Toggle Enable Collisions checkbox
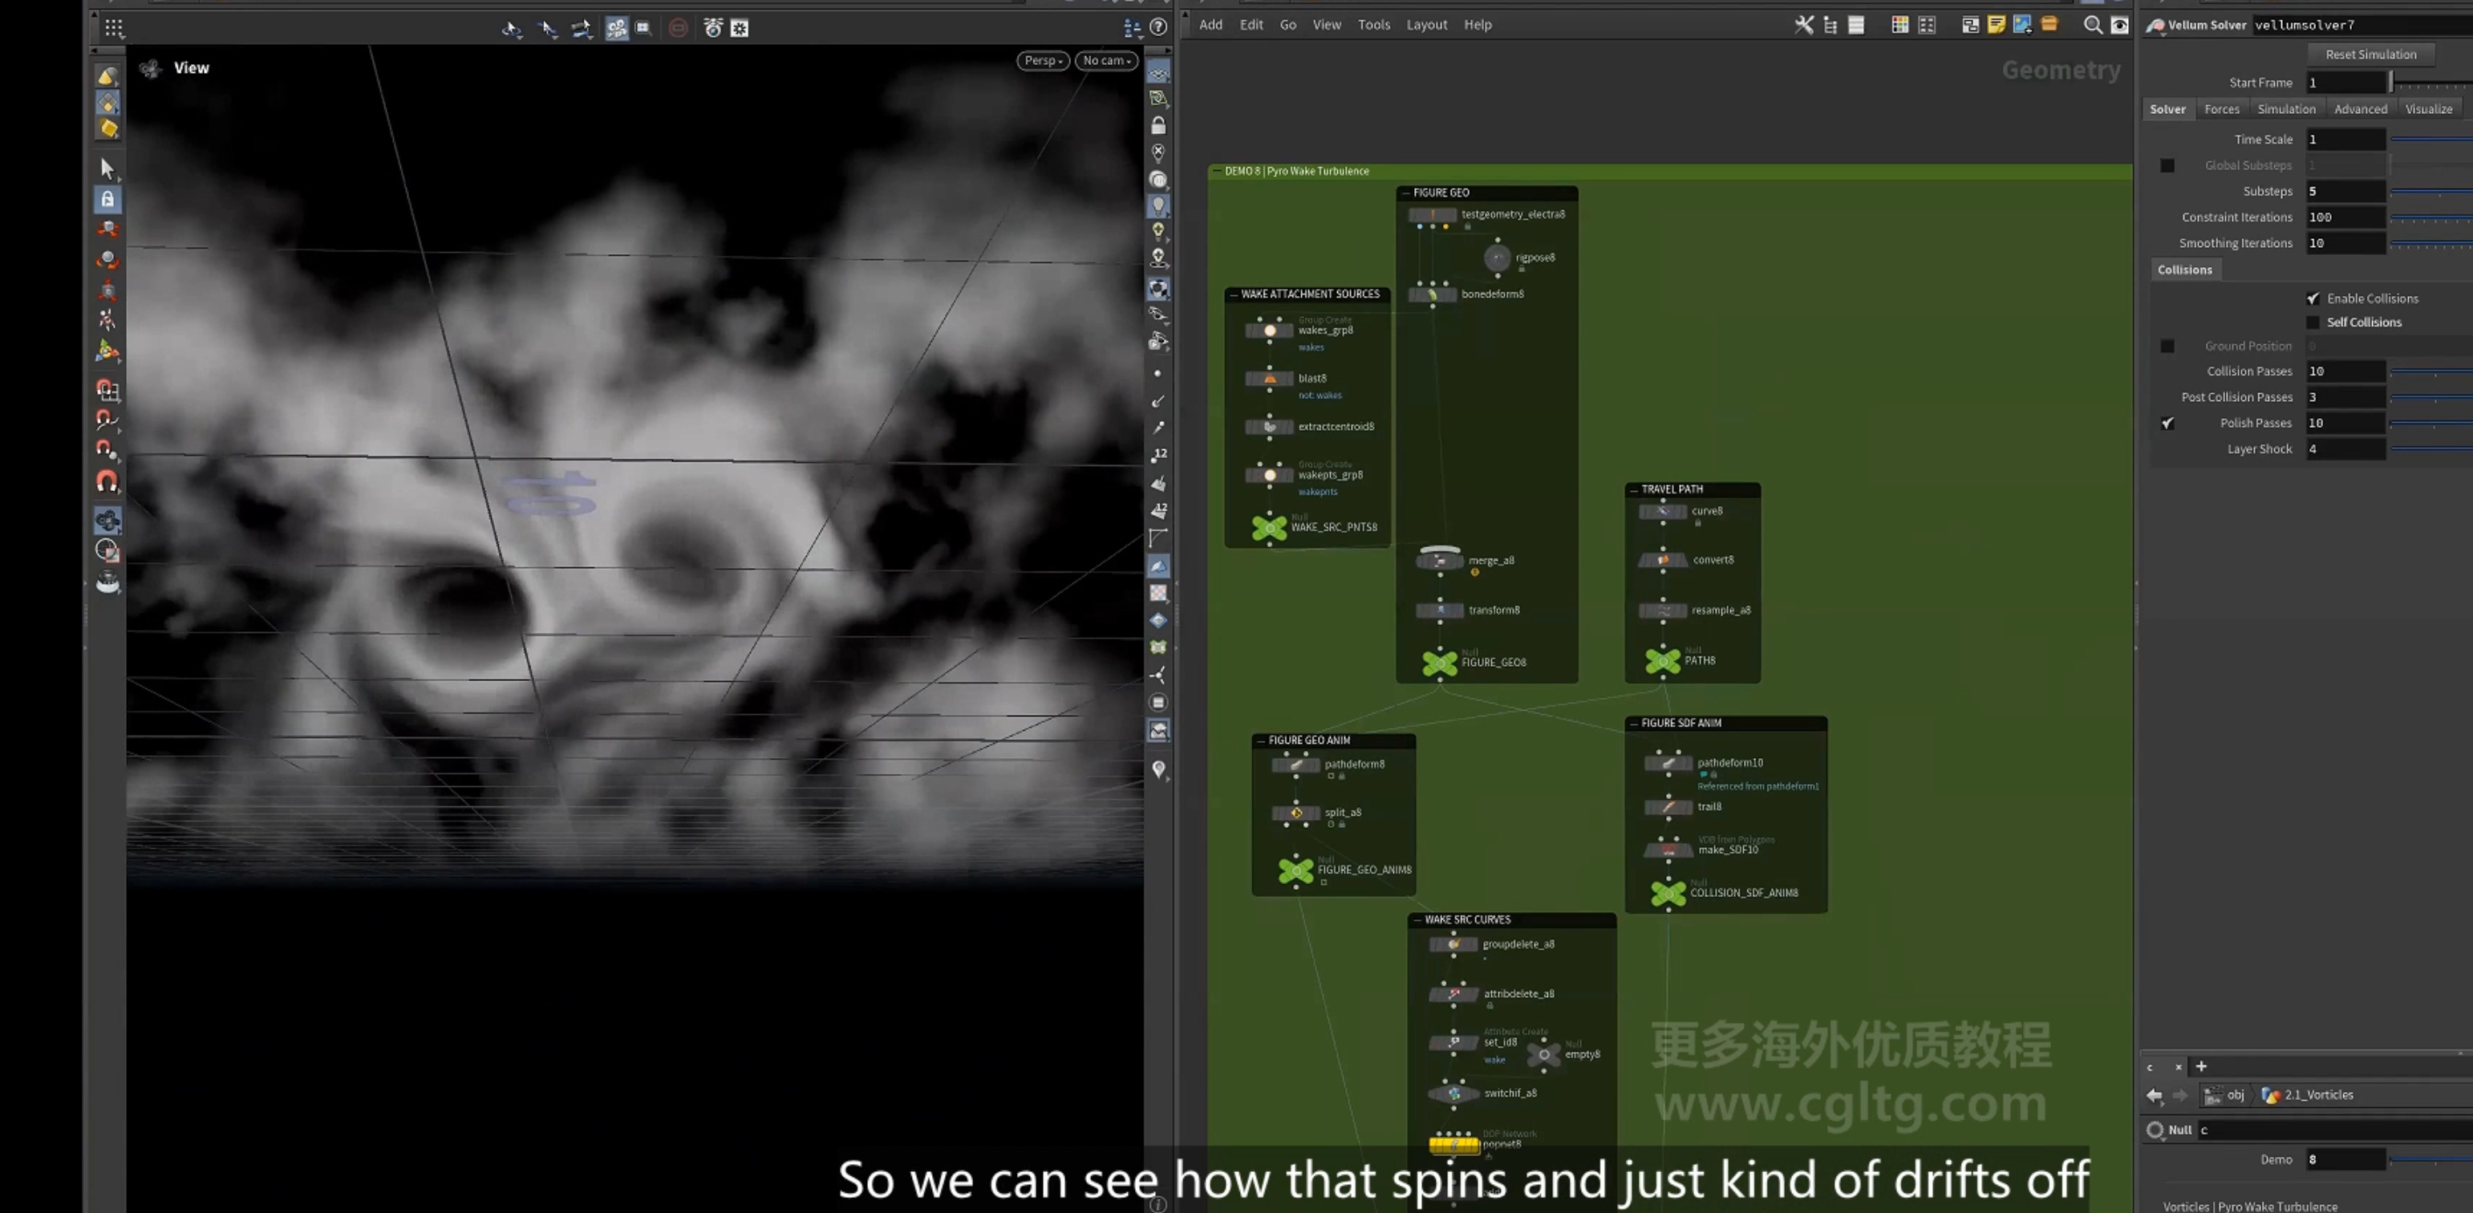This screenshot has width=2473, height=1213. [2313, 298]
